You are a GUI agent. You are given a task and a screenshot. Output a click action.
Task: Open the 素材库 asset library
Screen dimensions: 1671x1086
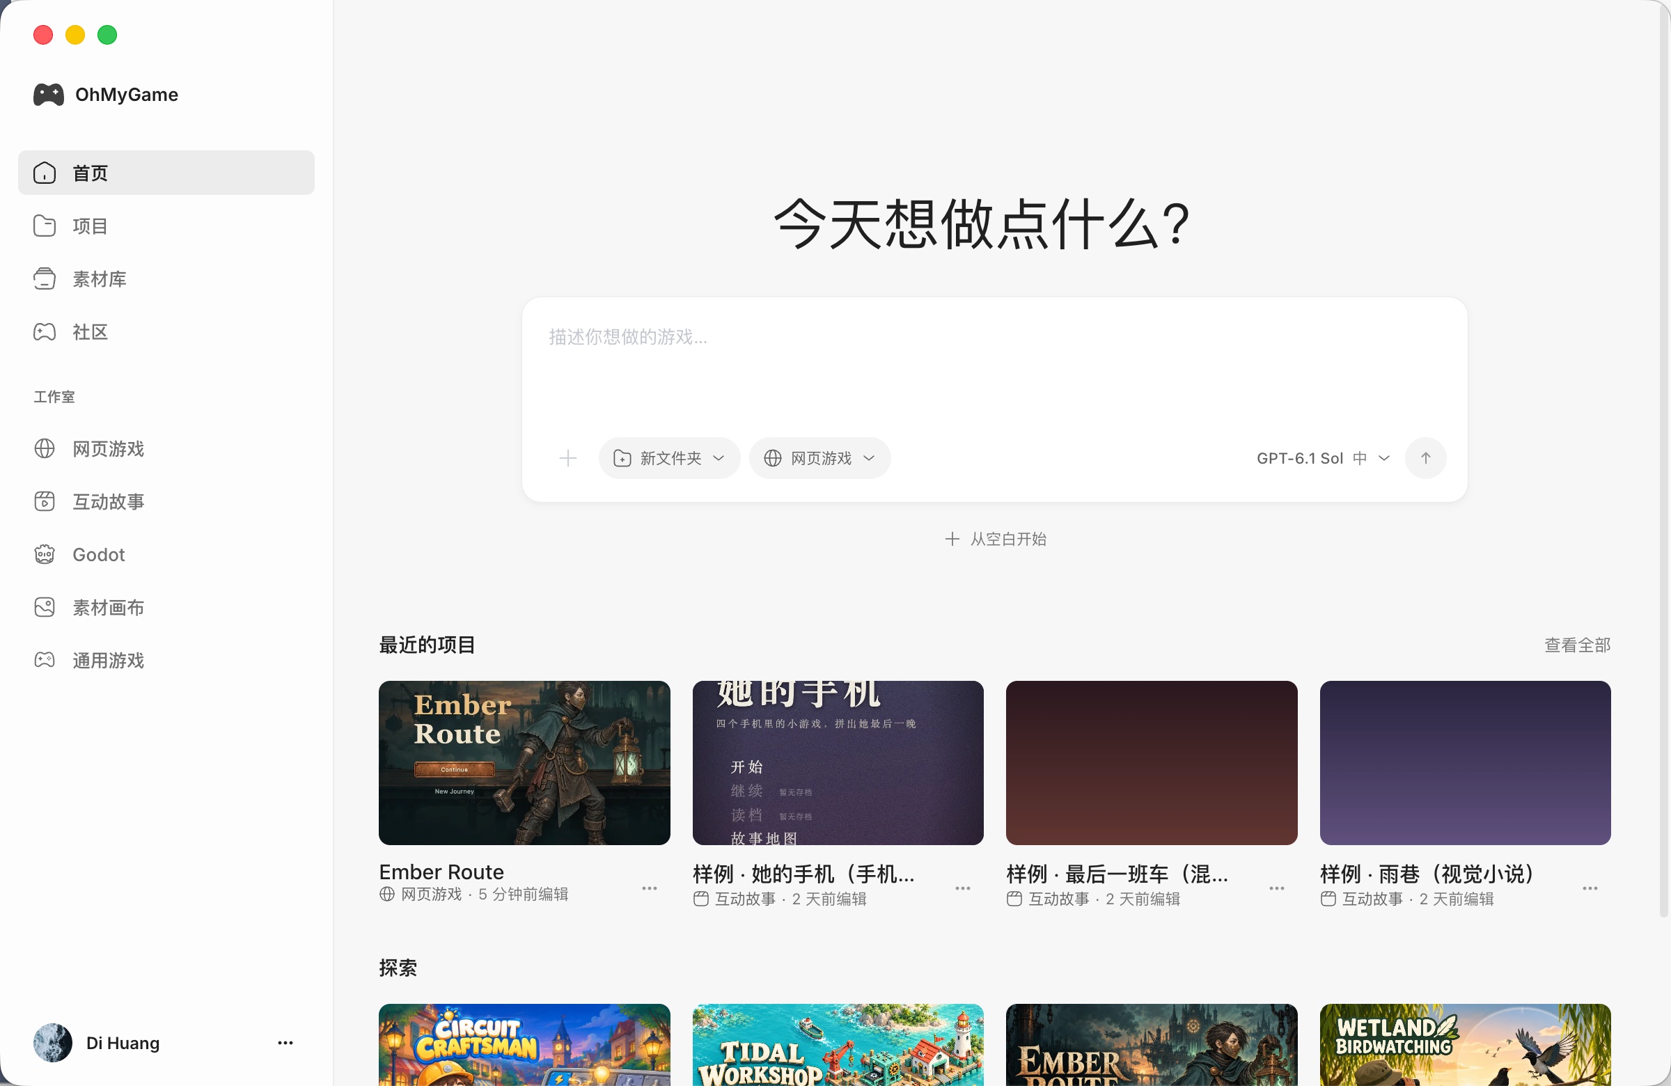click(166, 278)
